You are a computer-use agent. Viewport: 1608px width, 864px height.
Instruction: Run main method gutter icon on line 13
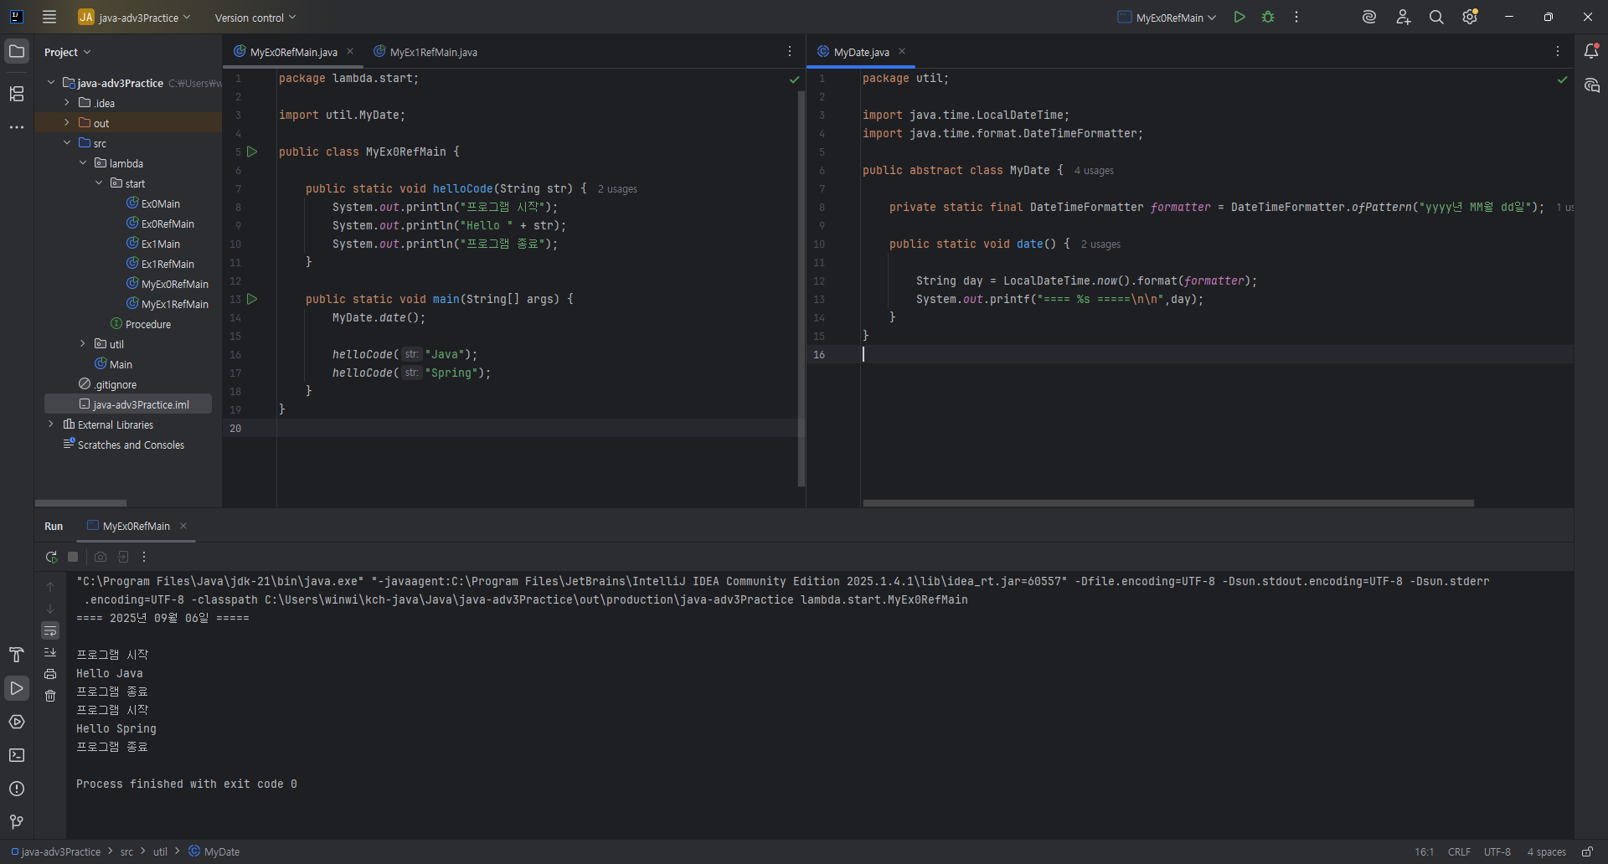(252, 299)
